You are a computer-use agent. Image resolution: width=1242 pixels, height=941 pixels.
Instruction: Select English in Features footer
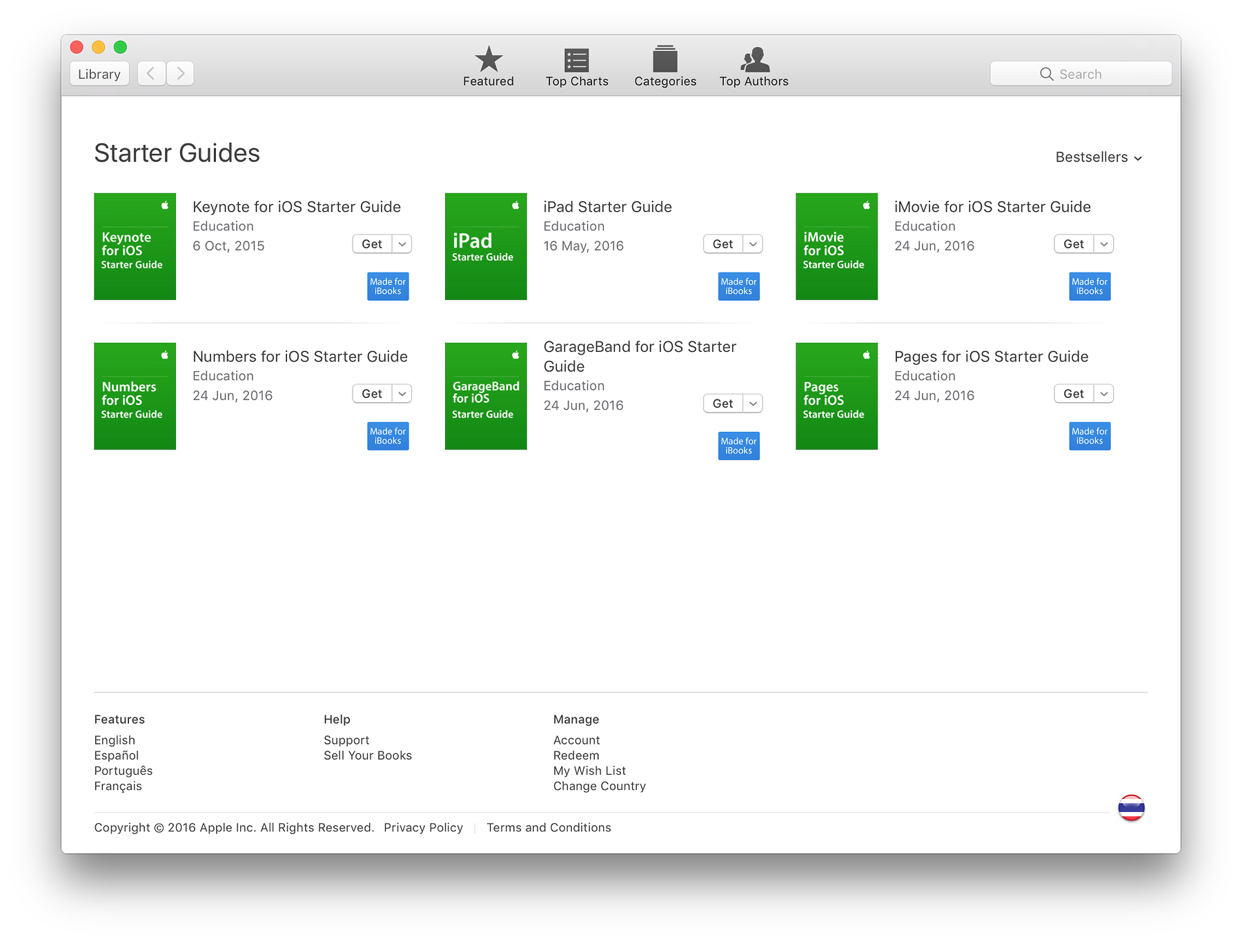tap(115, 740)
